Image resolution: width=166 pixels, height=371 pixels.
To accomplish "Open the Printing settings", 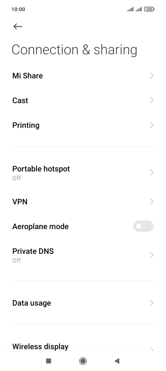I will point(83,125).
